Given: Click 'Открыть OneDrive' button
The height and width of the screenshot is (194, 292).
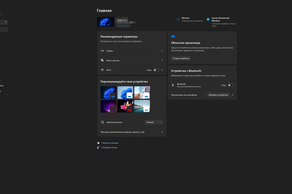Looking at the screenshot, I should (181, 58).
